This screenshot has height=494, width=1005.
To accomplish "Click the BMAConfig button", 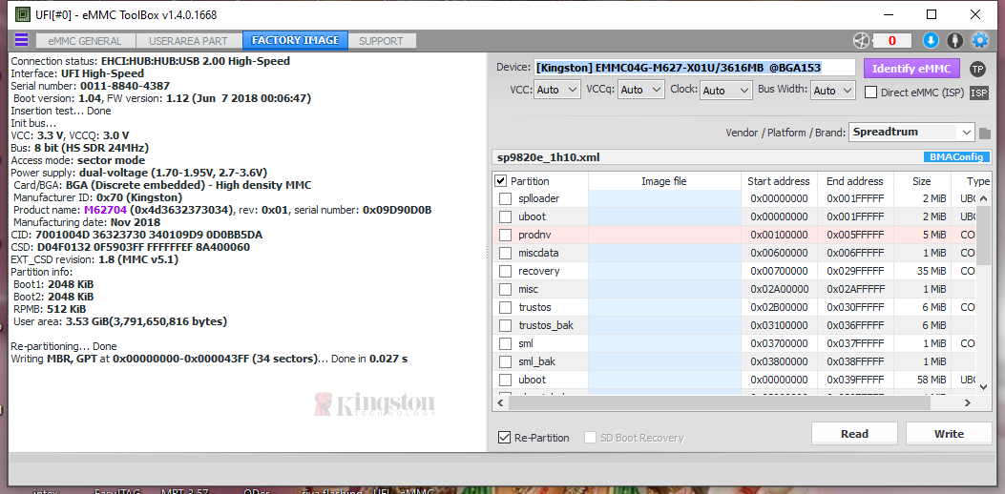I will [957, 157].
